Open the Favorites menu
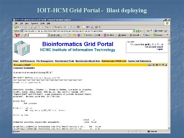The height and width of the screenshot is (138, 184). 34,23
